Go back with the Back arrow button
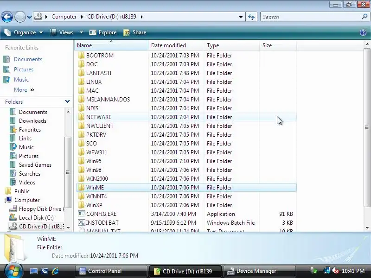This screenshot has height=278, width=371. pos(7,17)
